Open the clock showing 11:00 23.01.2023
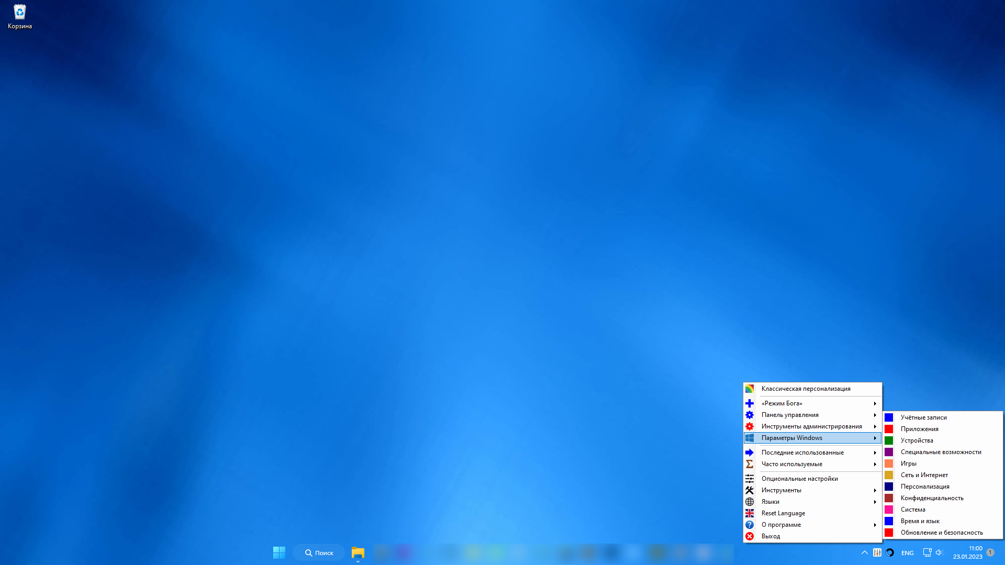The width and height of the screenshot is (1005, 565). tap(968, 552)
